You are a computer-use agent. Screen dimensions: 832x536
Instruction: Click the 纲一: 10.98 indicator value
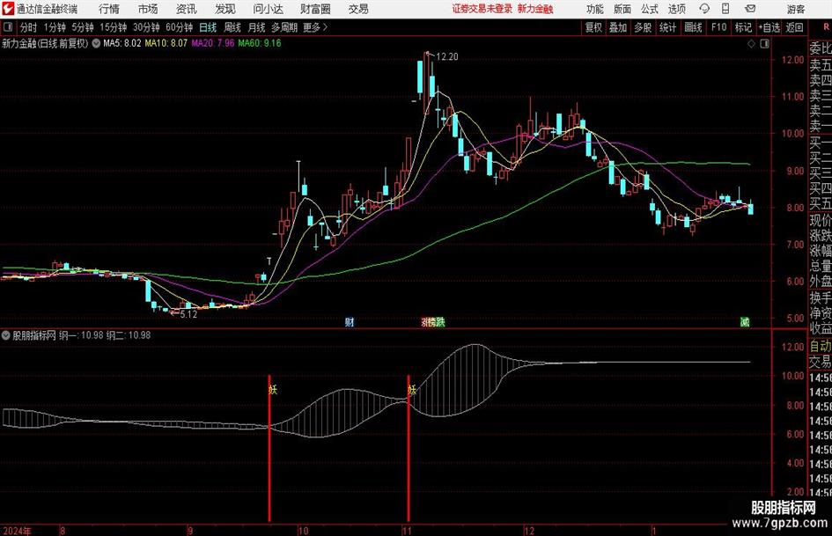[x=81, y=335]
